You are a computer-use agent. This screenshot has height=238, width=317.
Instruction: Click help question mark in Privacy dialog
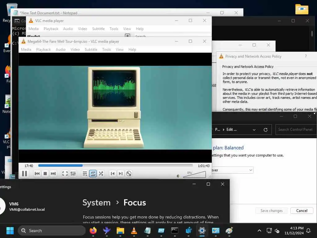[x=306, y=56]
